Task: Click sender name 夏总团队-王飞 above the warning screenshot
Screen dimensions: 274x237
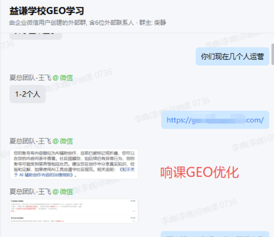Action: tap(30, 141)
